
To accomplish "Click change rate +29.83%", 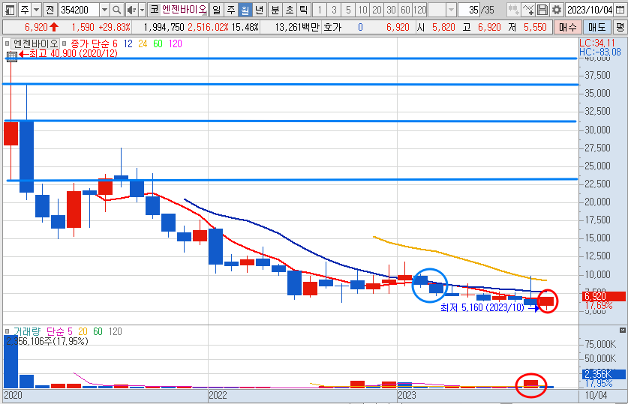I will 115,27.
